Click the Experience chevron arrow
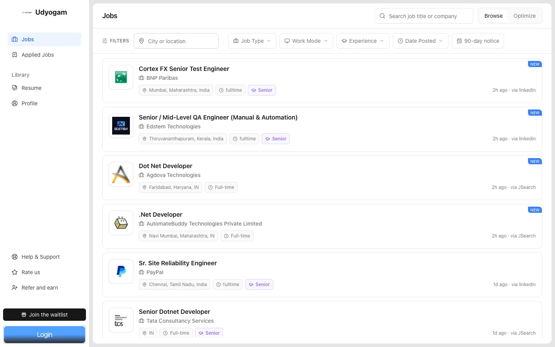Image resolution: width=555 pixels, height=347 pixels. tap(382, 41)
